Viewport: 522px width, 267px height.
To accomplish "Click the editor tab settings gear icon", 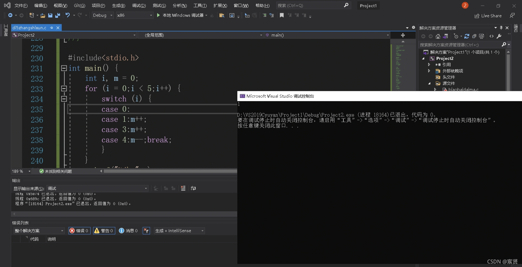I will [414, 27].
